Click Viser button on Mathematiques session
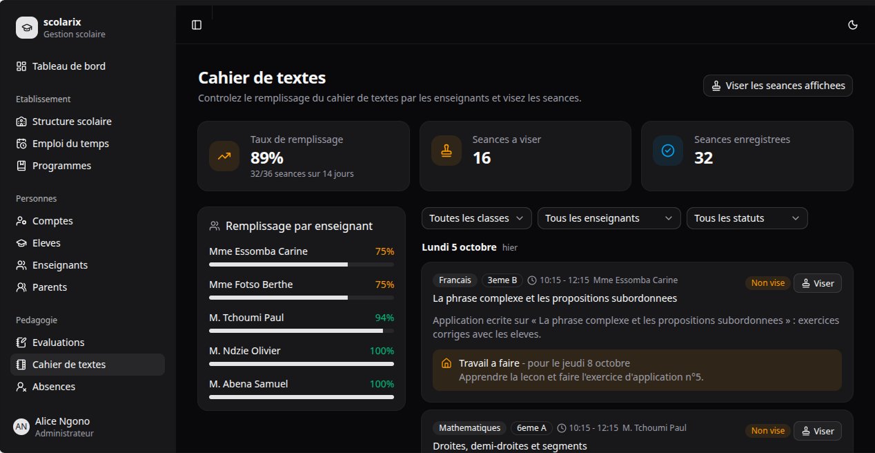Image resolution: width=875 pixels, height=453 pixels. pyautogui.click(x=818, y=431)
